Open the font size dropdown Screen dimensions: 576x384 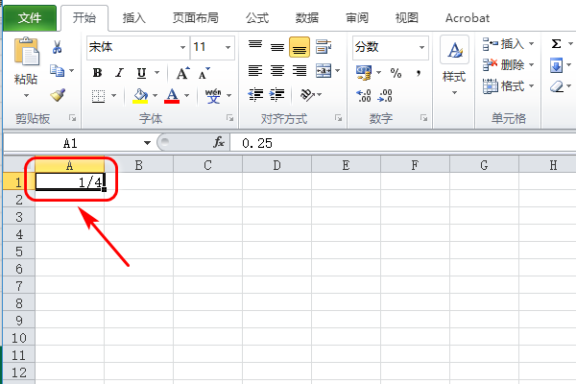[x=228, y=47]
